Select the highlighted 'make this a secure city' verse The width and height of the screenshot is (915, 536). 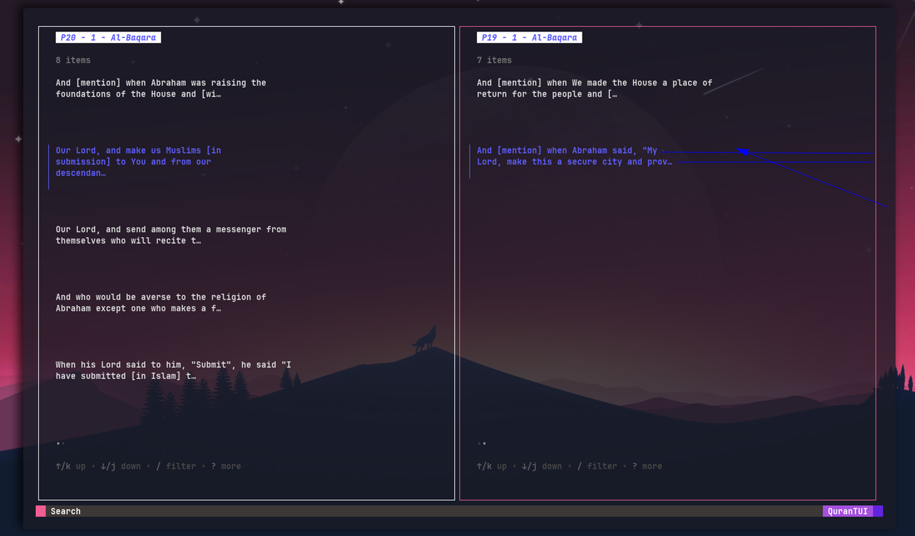pos(575,156)
